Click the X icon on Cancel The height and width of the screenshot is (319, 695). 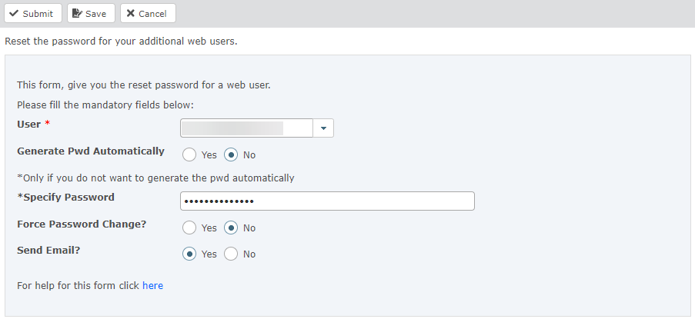pyautogui.click(x=130, y=14)
